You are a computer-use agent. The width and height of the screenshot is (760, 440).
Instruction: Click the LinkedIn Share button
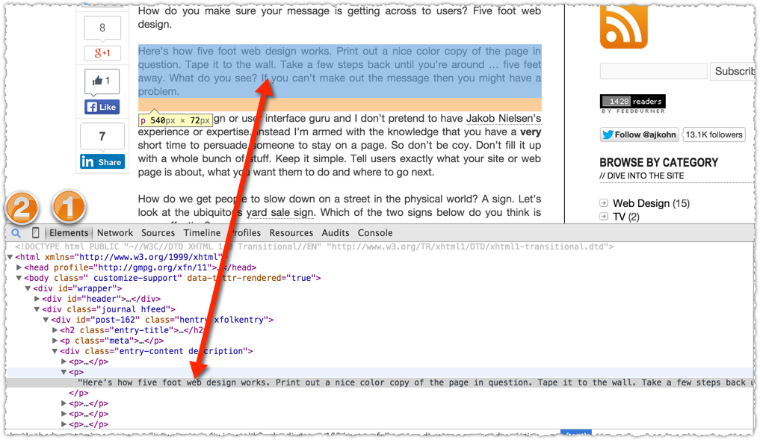click(x=102, y=162)
